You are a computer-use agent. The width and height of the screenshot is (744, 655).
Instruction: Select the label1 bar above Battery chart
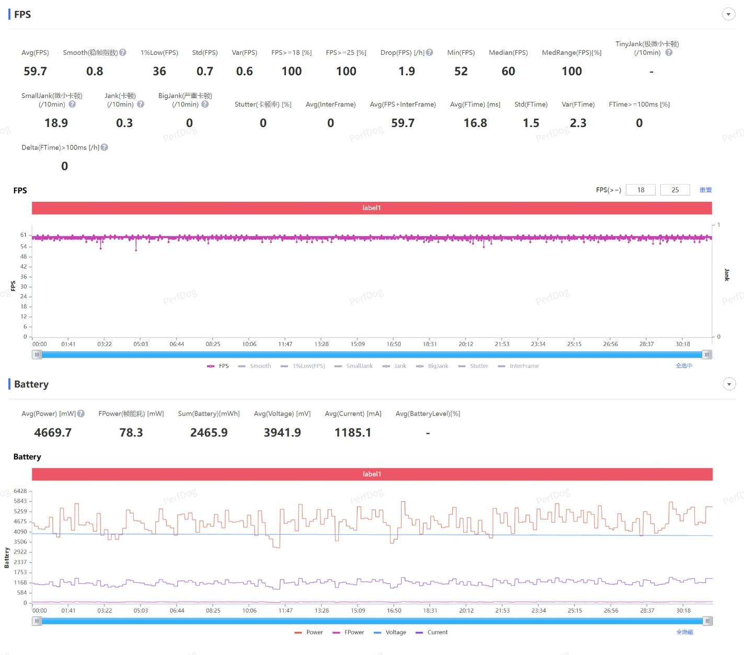pos(371,474)
